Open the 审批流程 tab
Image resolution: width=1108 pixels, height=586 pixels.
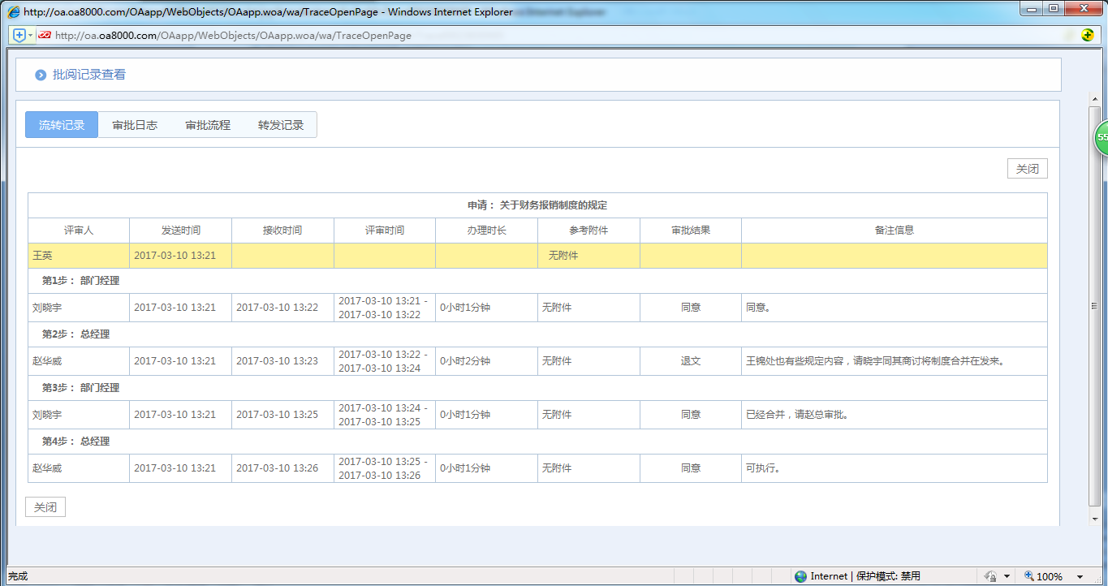point(208,125)
